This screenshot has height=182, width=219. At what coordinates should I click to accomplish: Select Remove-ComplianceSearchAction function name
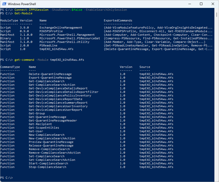pyautogui.click(x=55, y=153)
